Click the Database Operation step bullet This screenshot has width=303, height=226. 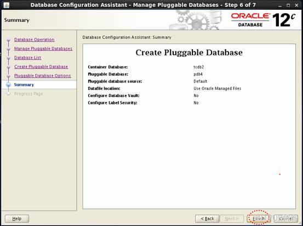point(8,40)
